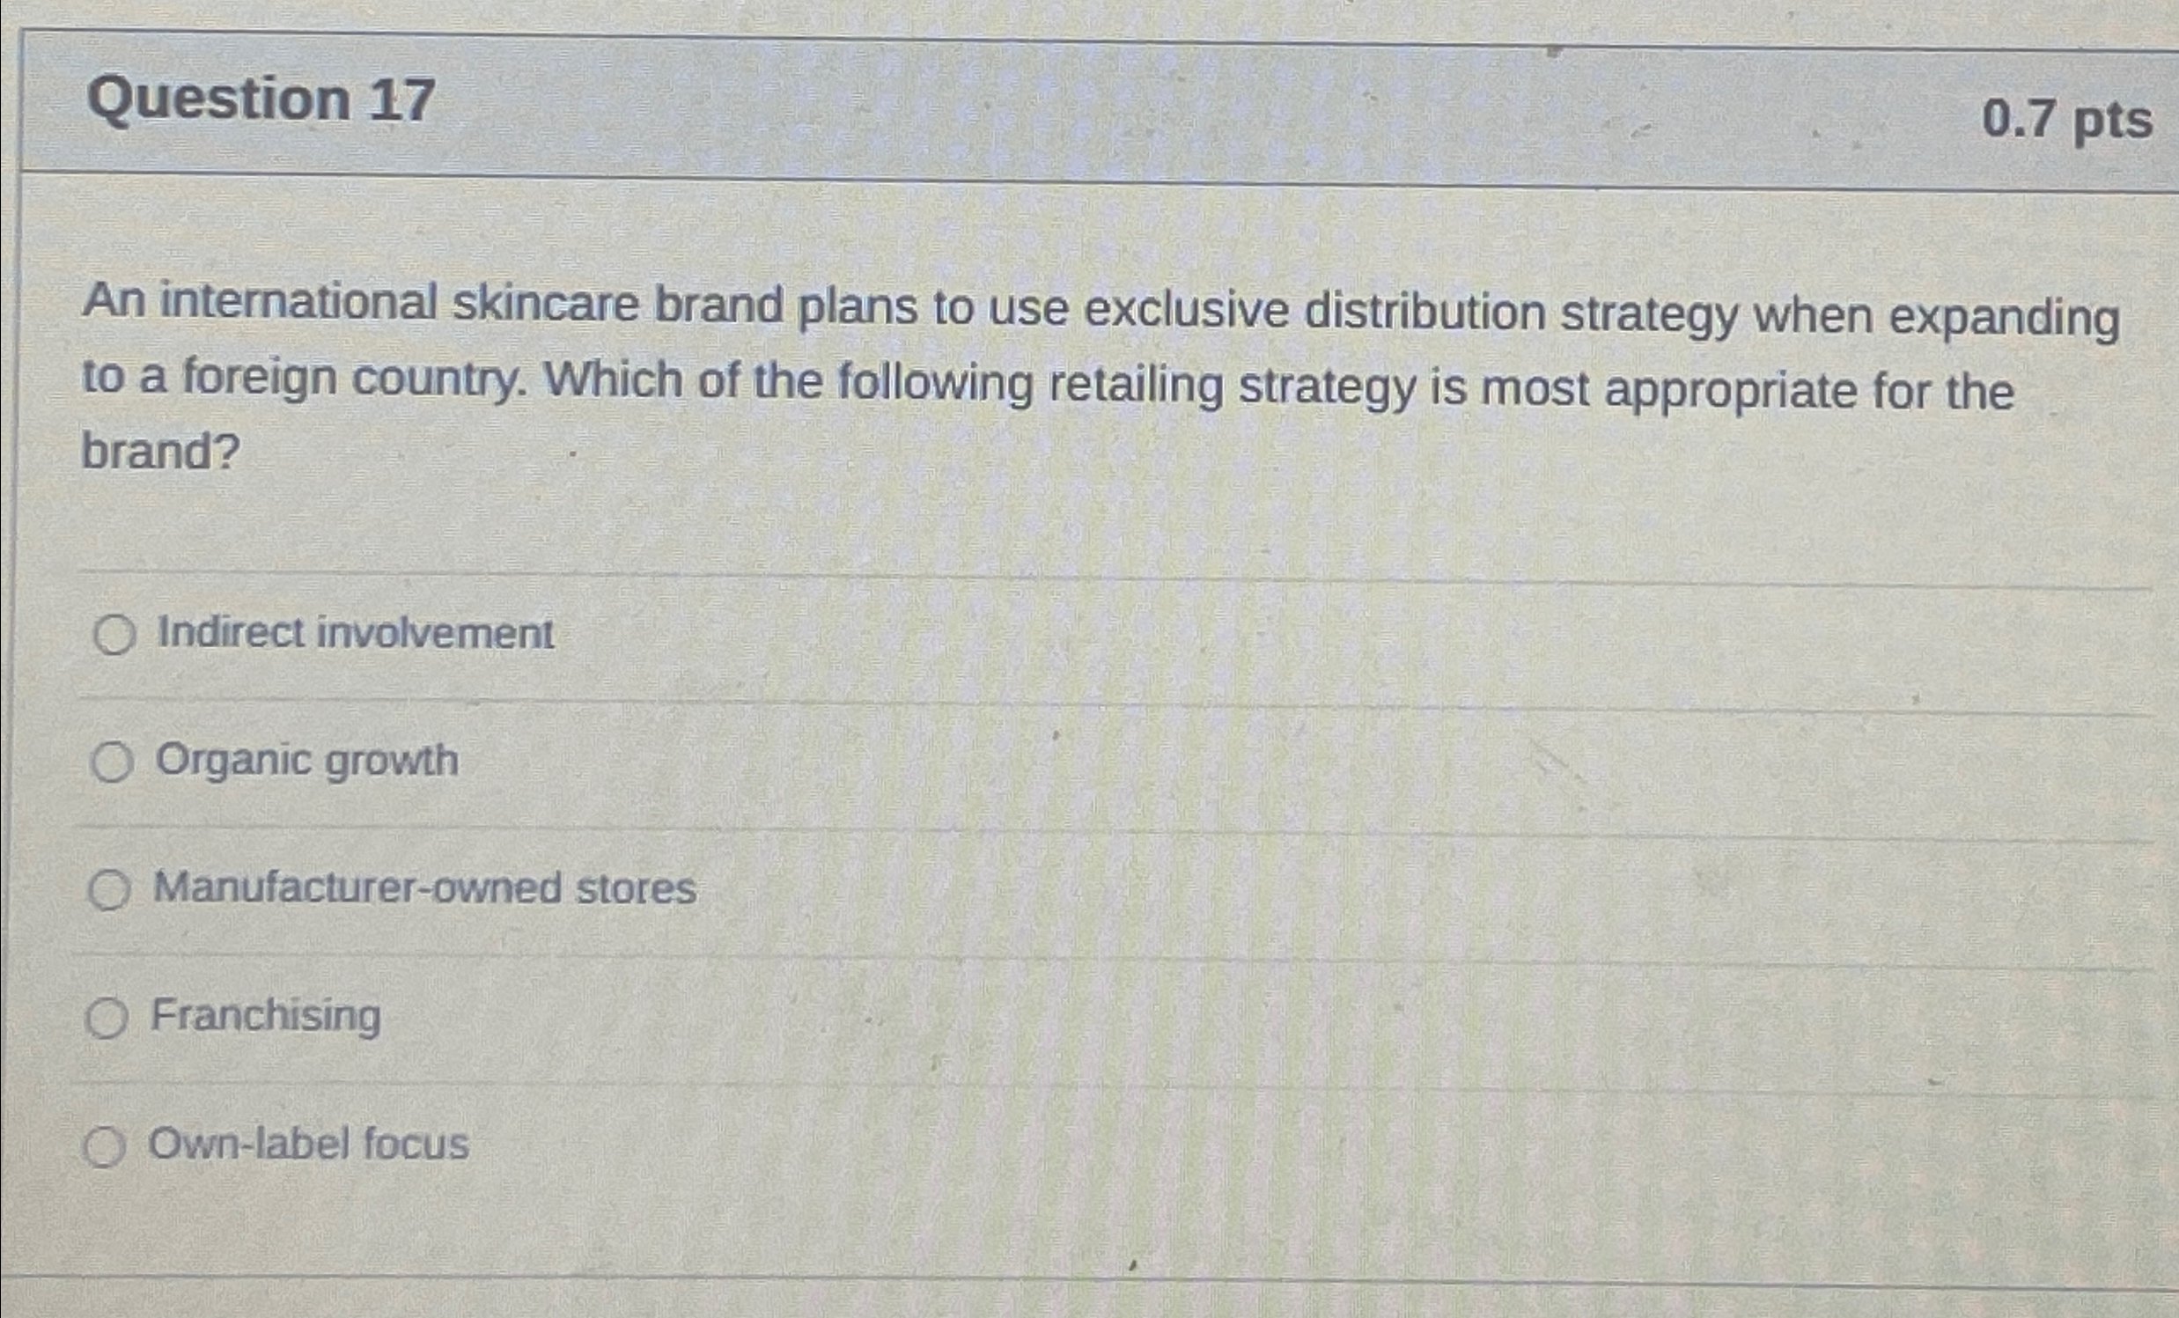Click the "Indirect involvement" answer label text

pos(356,633)
